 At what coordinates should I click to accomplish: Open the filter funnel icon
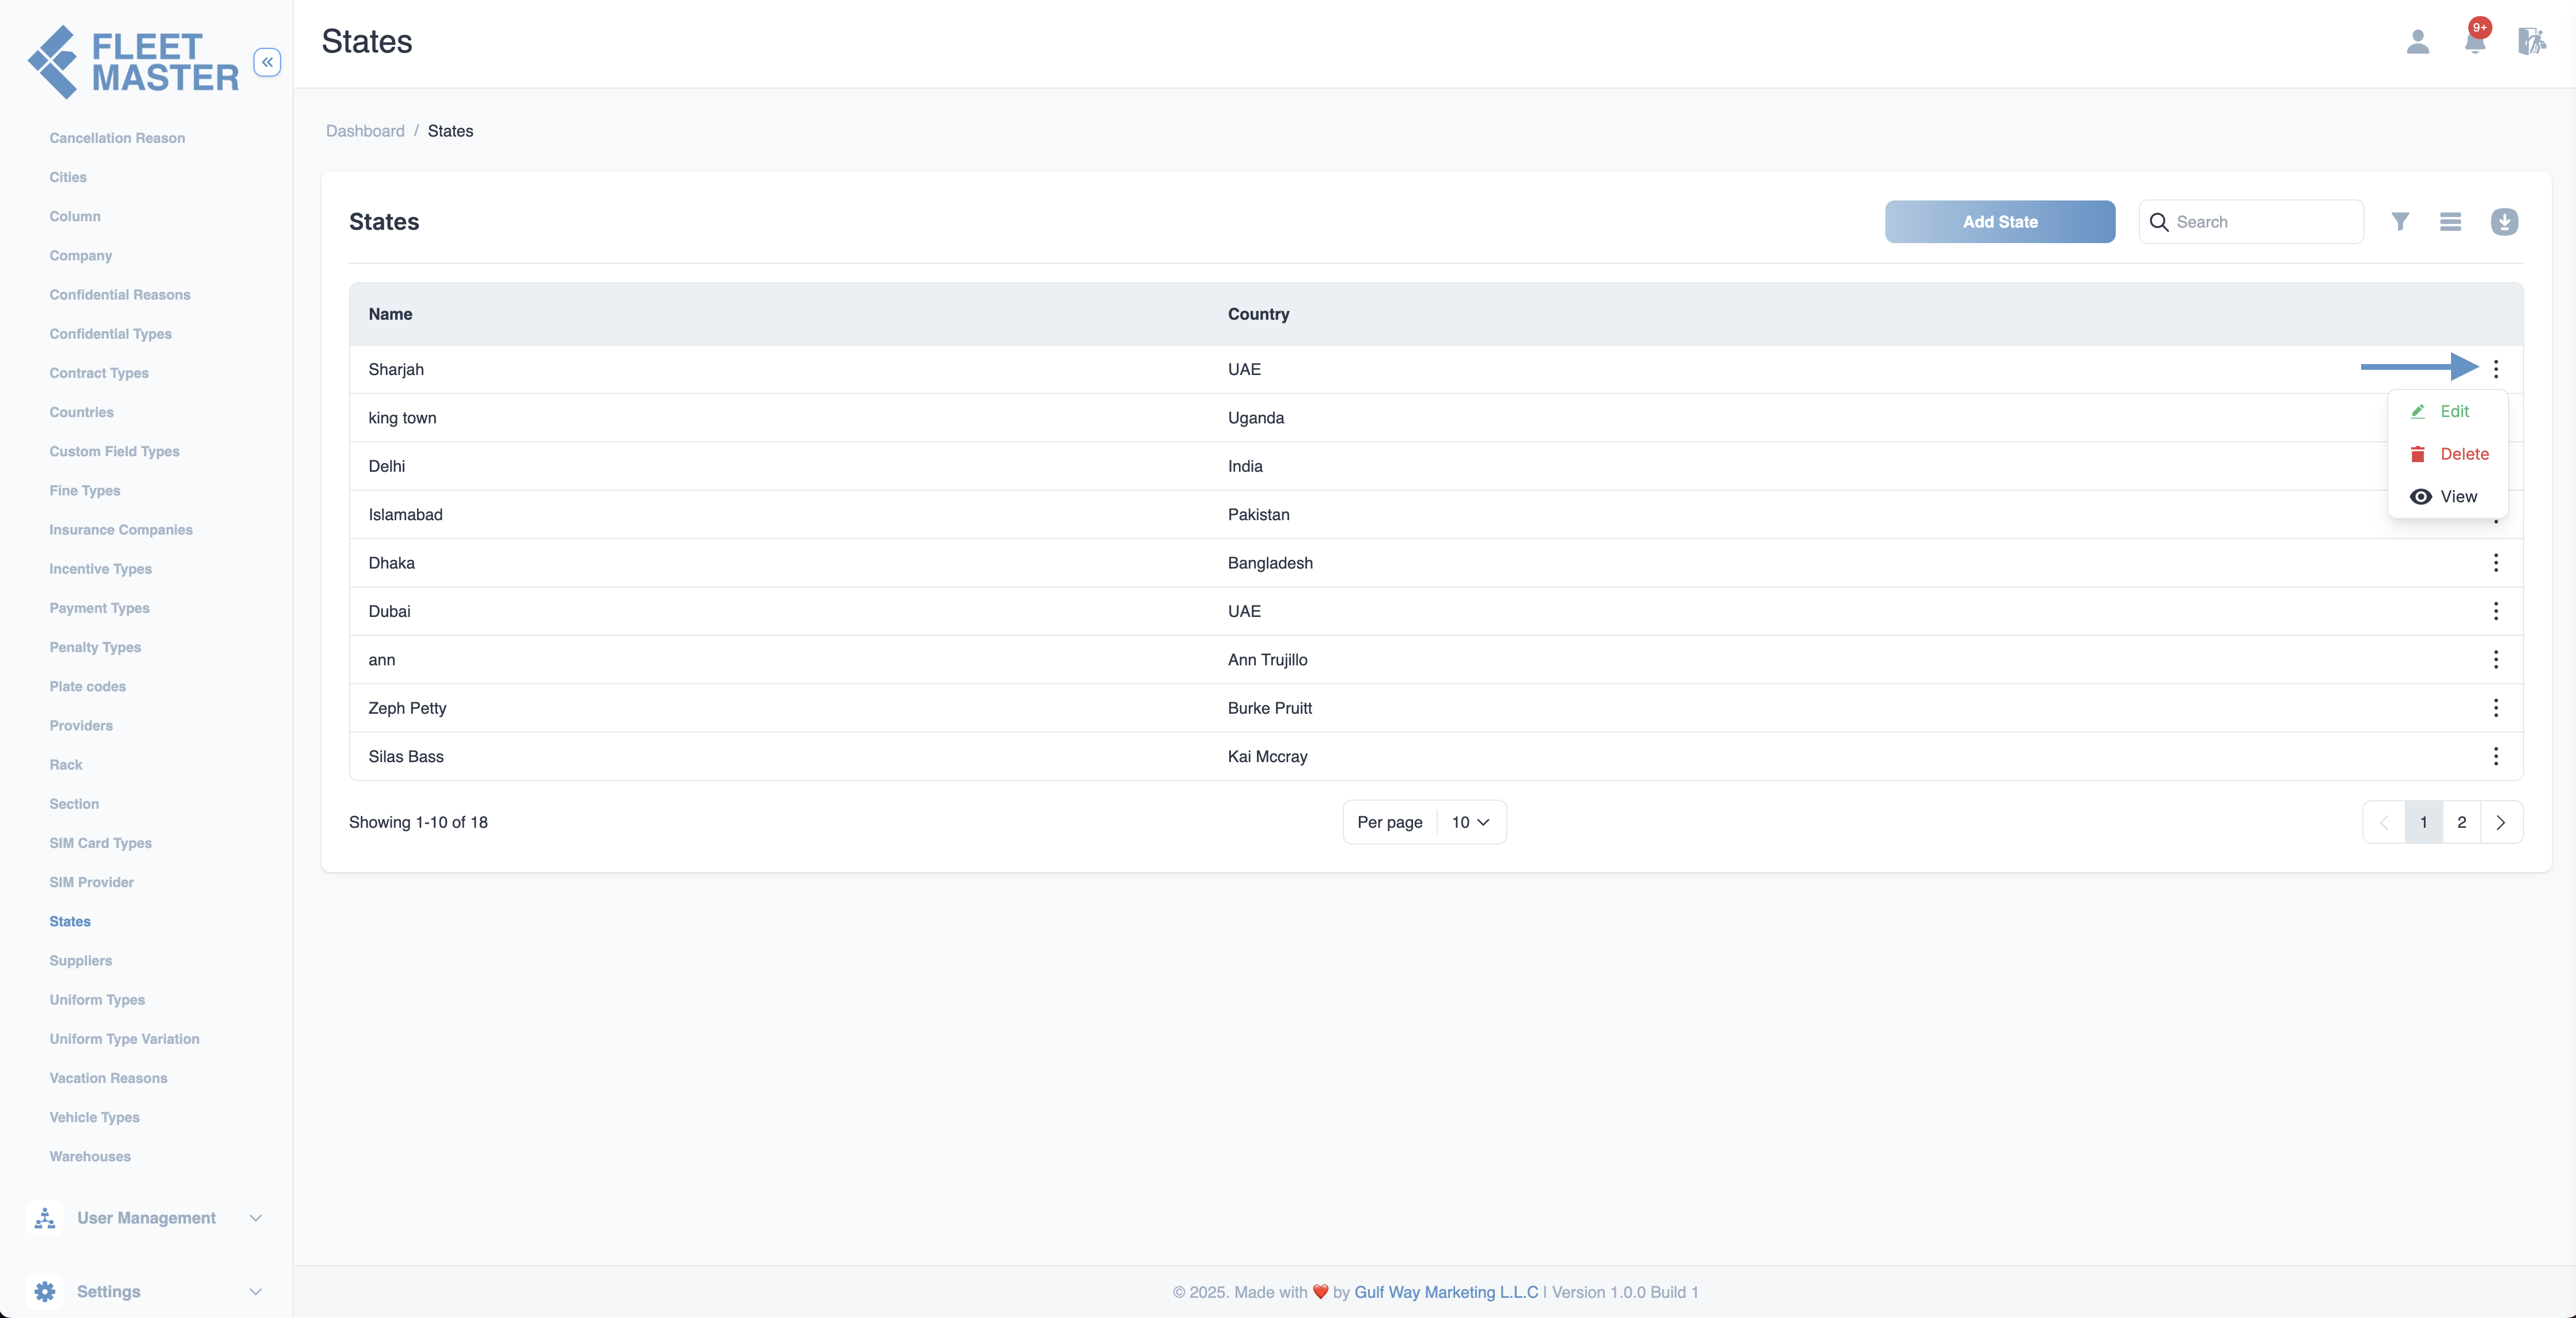click(2400, 221)
